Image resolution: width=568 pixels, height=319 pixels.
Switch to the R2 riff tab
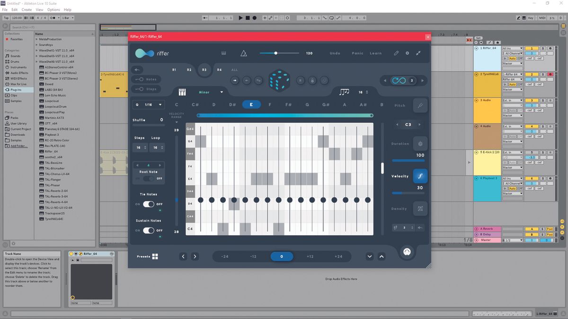(x=189, y=69)
